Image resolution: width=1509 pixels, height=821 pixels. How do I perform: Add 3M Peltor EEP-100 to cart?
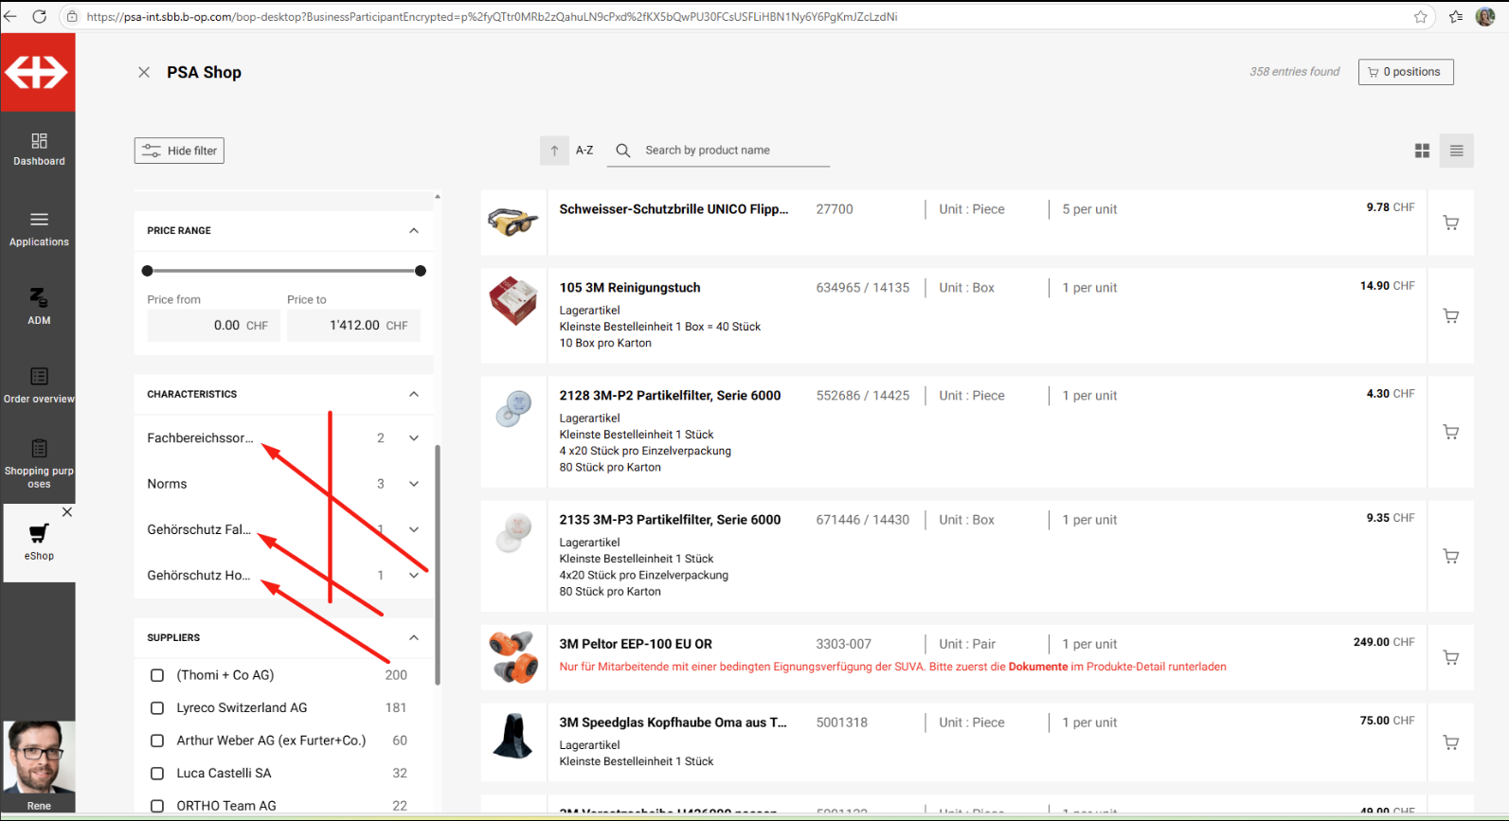pos(1450,657)
